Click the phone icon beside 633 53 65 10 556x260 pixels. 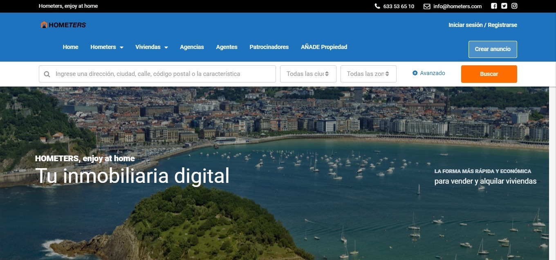pyautogui.click(x=377, y=6)
